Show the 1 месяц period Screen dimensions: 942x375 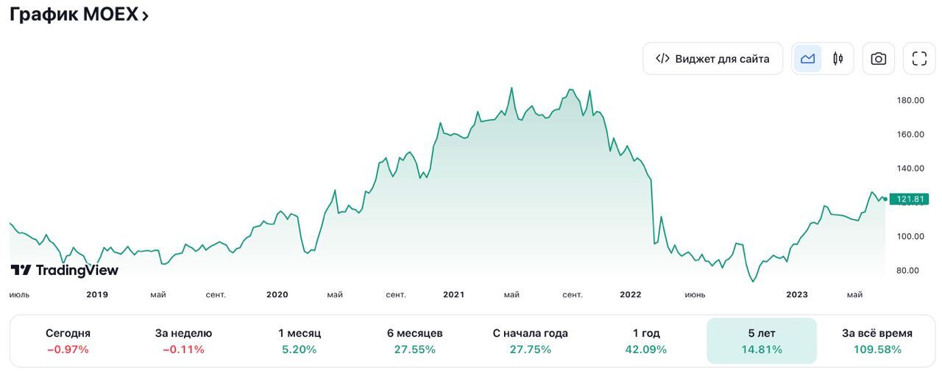click(300, 341)
